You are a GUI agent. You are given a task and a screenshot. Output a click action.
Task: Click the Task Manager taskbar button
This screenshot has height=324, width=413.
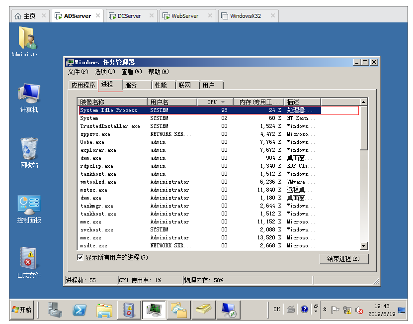(154, 310)
